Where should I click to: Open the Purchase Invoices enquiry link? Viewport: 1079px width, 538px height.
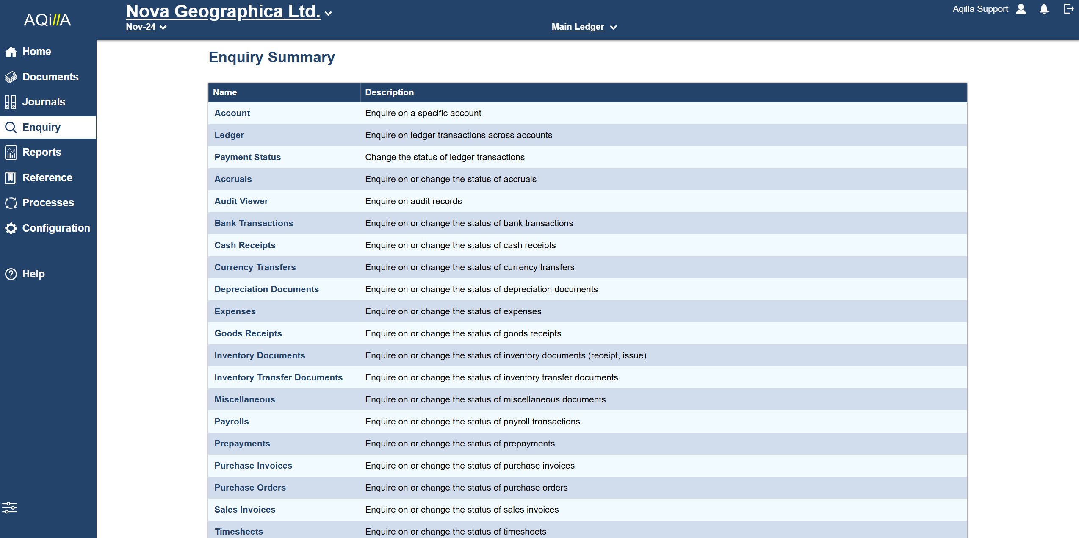point(253,466)
